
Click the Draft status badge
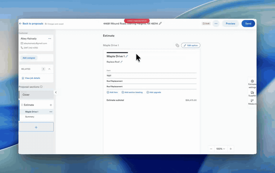coord(206,24)
